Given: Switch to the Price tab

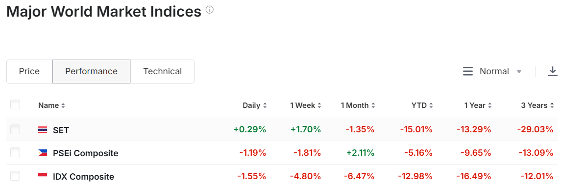Looking at the screenshot, I should (x=29, y=71).
